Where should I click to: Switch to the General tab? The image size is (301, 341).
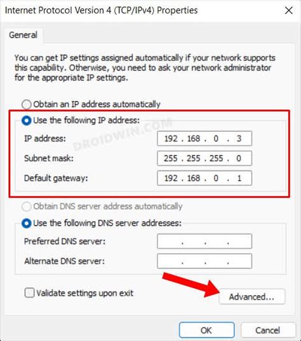tap(23, 35)
